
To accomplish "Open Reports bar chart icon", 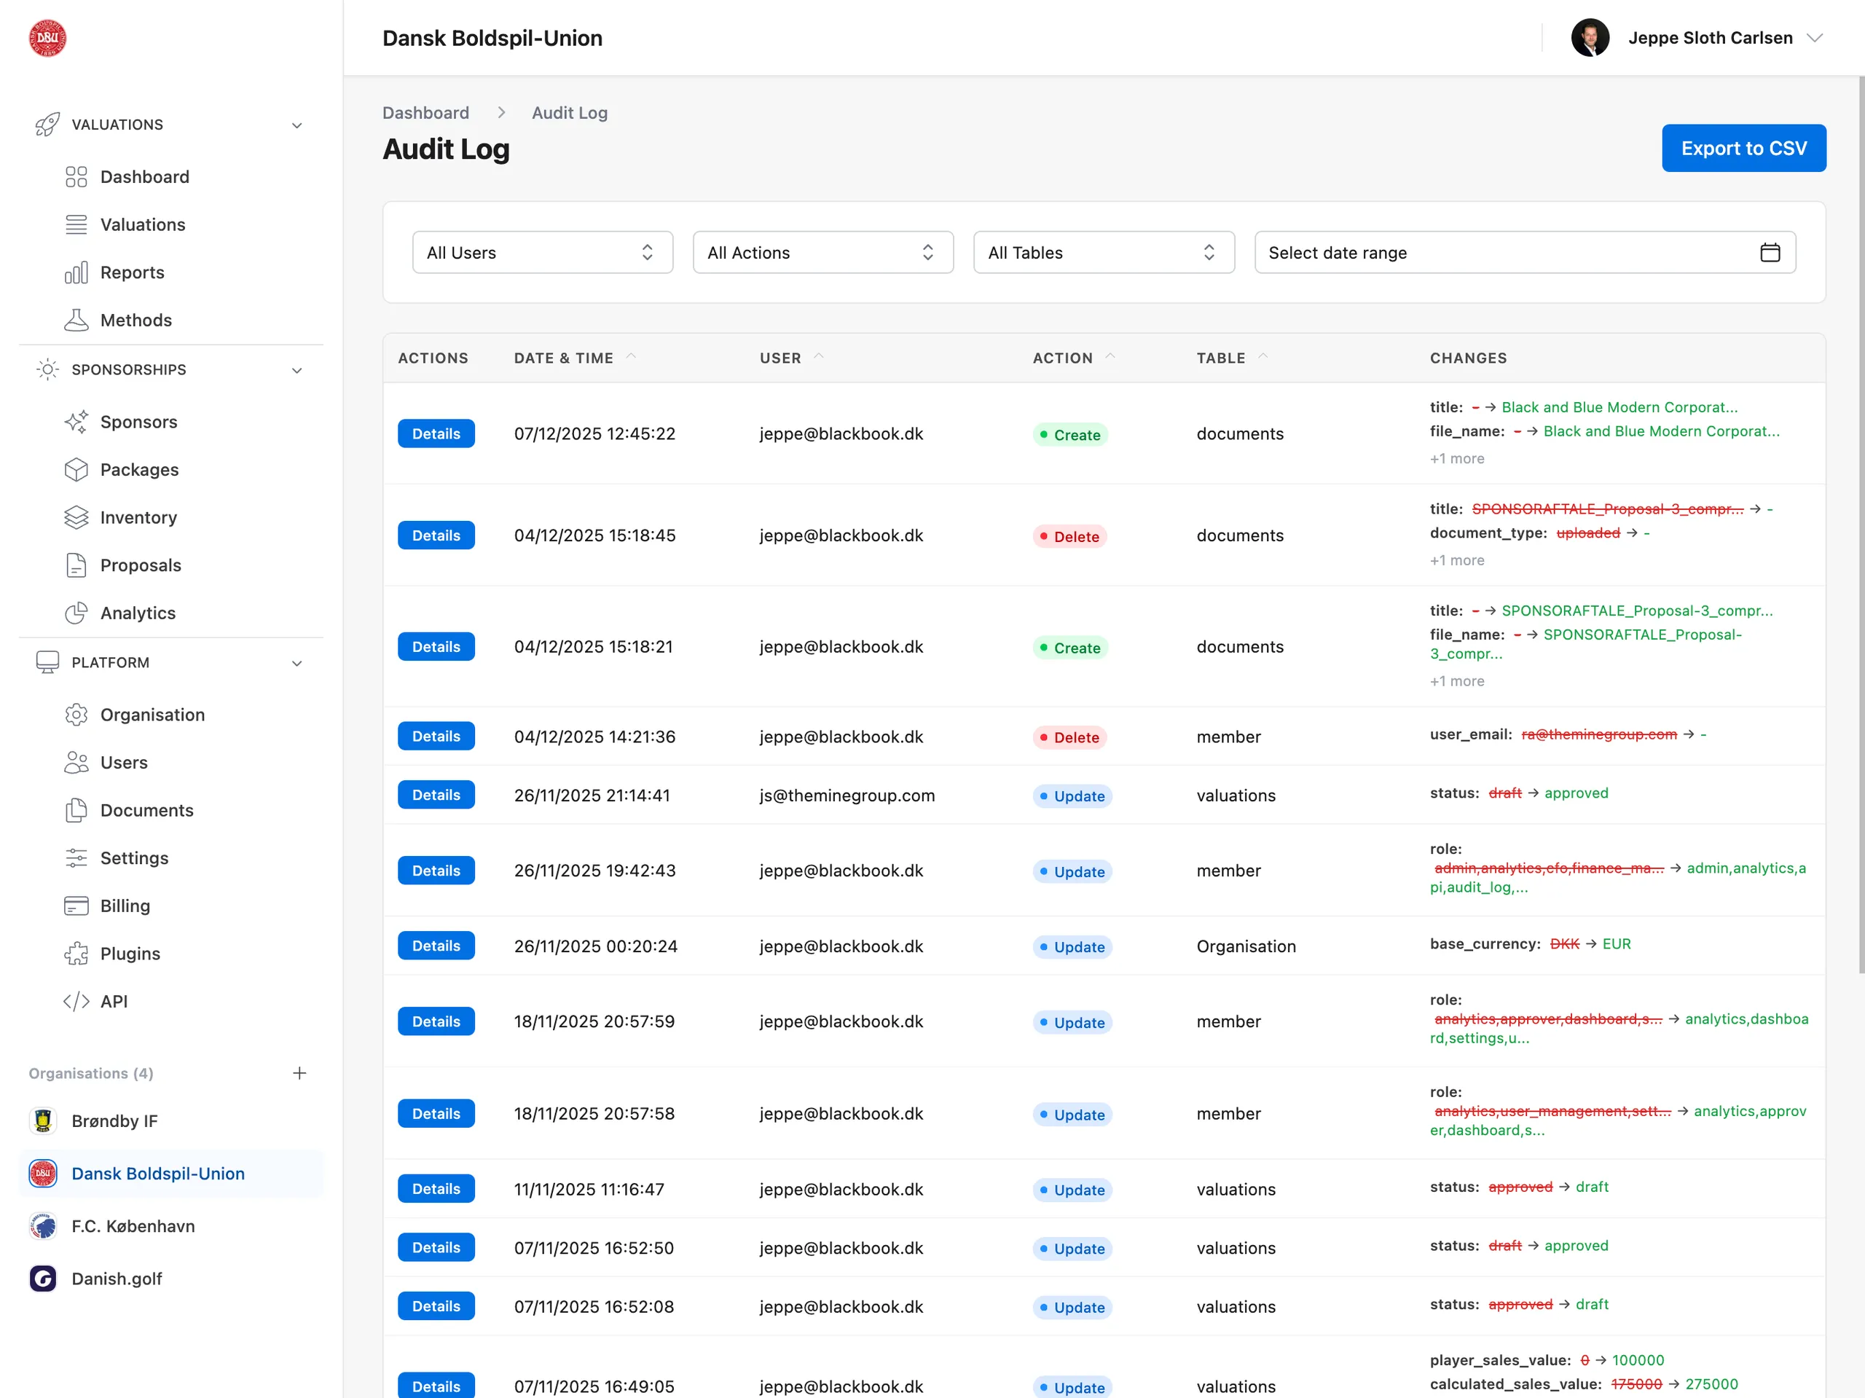I will click(x=76, y=272).
